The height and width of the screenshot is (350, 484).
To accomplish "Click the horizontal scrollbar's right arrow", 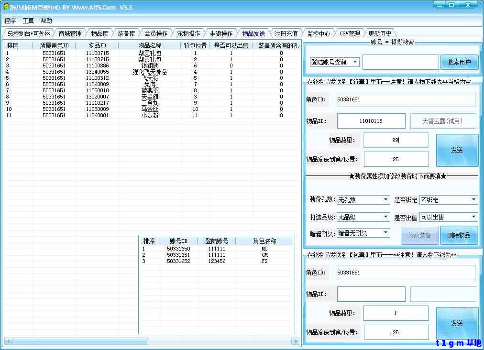I will pyautogui.click(x=296, y=341).
